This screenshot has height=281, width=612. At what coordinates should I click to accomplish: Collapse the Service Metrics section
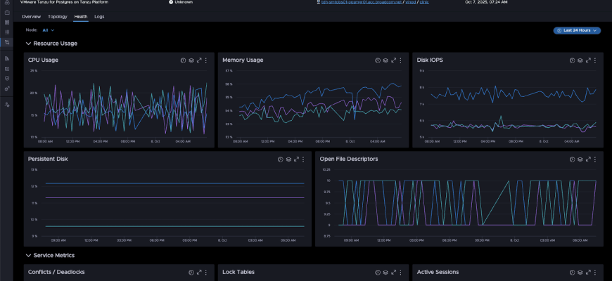pos(29,256)
